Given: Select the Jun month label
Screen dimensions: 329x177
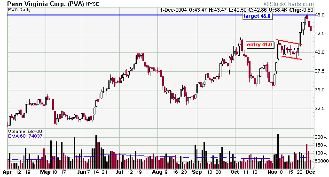Looking at the screenshot, I should click(81, 172).
